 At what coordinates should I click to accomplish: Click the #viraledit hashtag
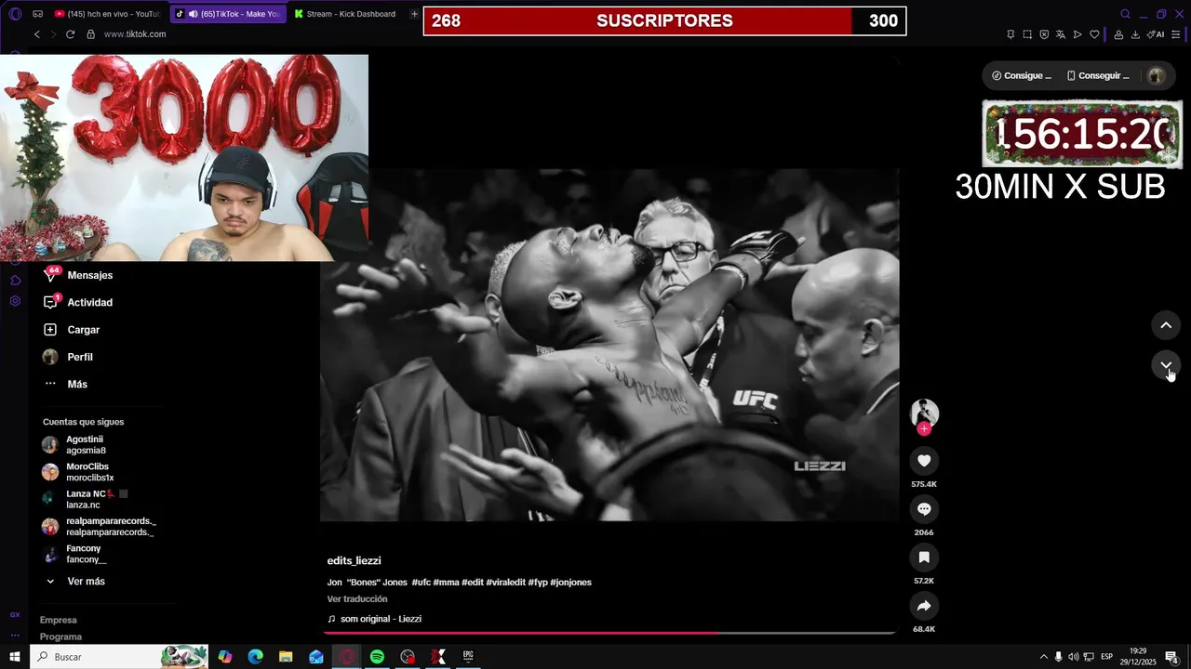pos(505,583)
